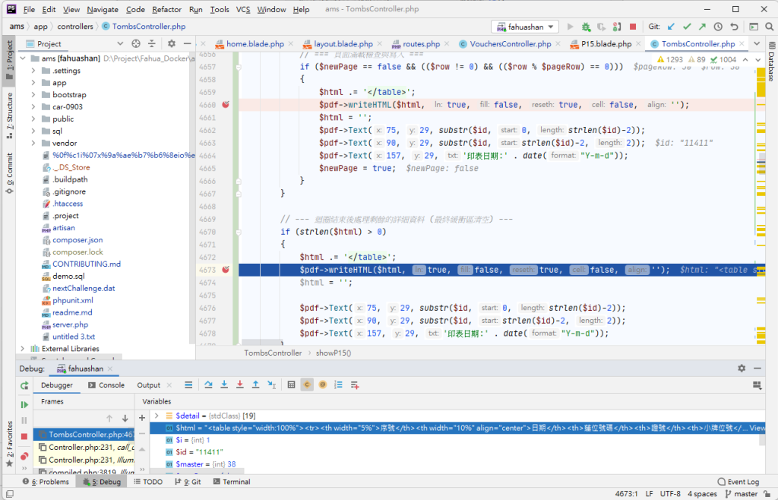This screenshot has height=500, width=778.
Task: Open Git history clock icon
Action: click(719, 27)
